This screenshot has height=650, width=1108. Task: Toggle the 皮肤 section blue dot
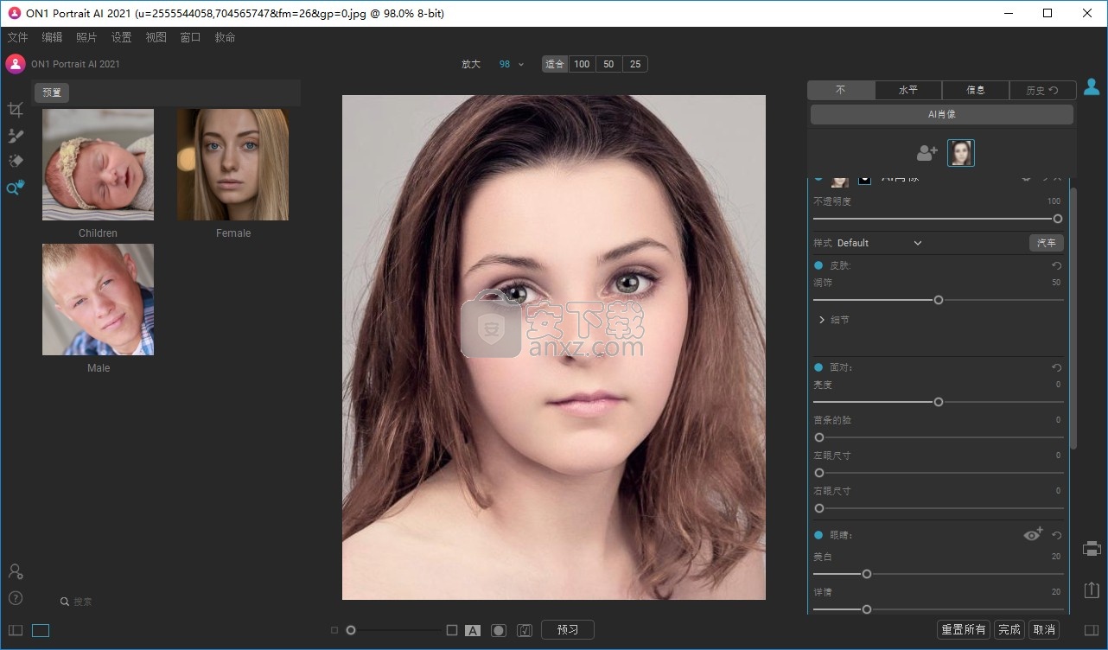coord(818,265)
